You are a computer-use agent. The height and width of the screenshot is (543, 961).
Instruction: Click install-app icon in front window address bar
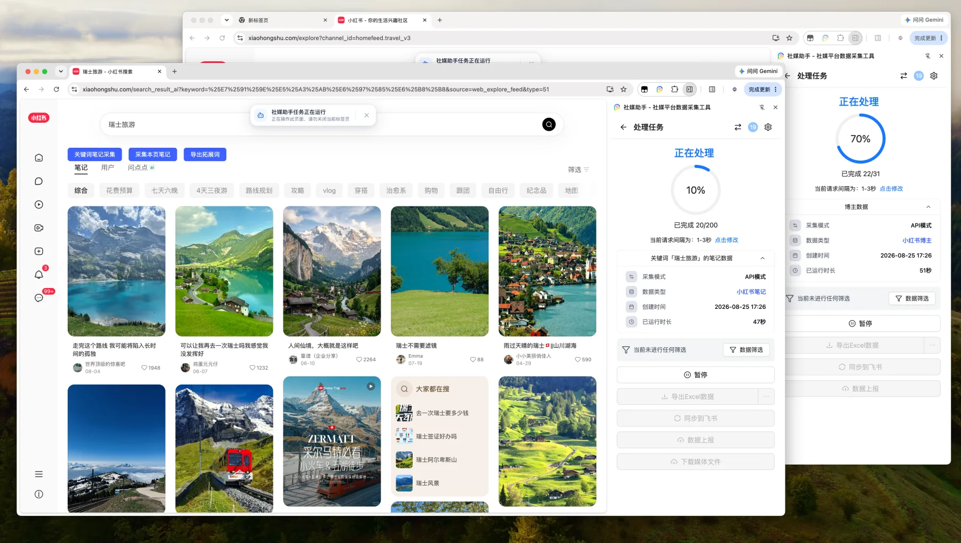610,90
